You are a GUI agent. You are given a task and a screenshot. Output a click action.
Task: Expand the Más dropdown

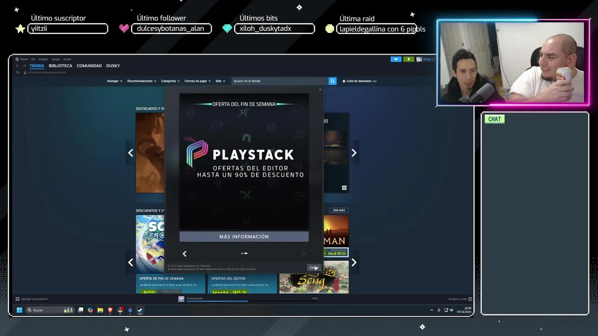(x=220, y=81)
